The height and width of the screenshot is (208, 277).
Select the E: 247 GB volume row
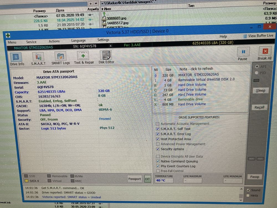(x=201, y=95)
